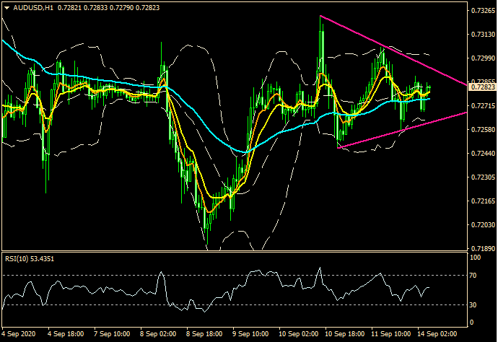498x342 pixels.
Task: Select the lower ascending magenta trendline
Action: 404,130
